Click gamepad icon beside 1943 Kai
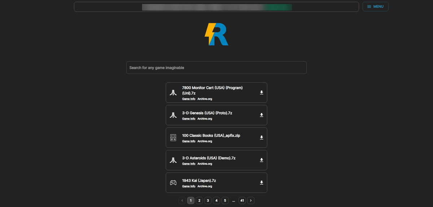The image size is (433, 207). click(173, 183)
